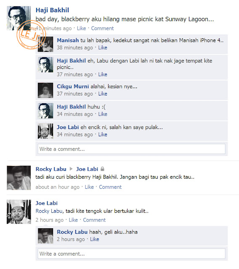Open Rocky Labu's wall post avatar
Image resolution: width=239 pixels, height=269 pixels.
19,178
